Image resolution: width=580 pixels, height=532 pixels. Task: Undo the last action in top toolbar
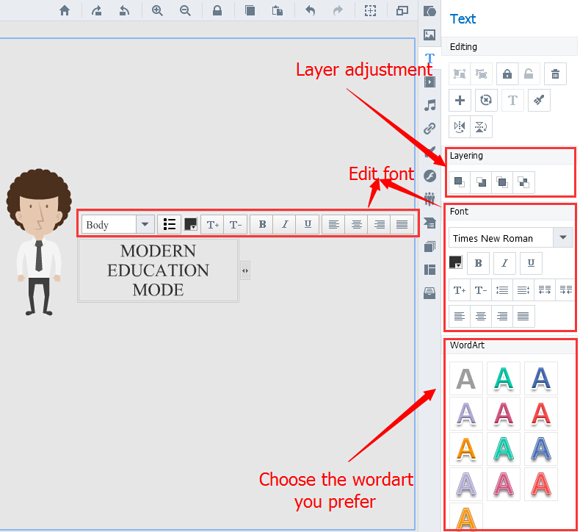pos(310,10)
